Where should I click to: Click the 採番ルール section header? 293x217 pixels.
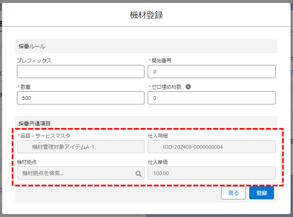click(x=32, y=46)
